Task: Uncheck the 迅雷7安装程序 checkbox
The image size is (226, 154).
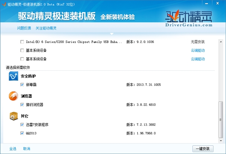Action: tap(22, 125)
